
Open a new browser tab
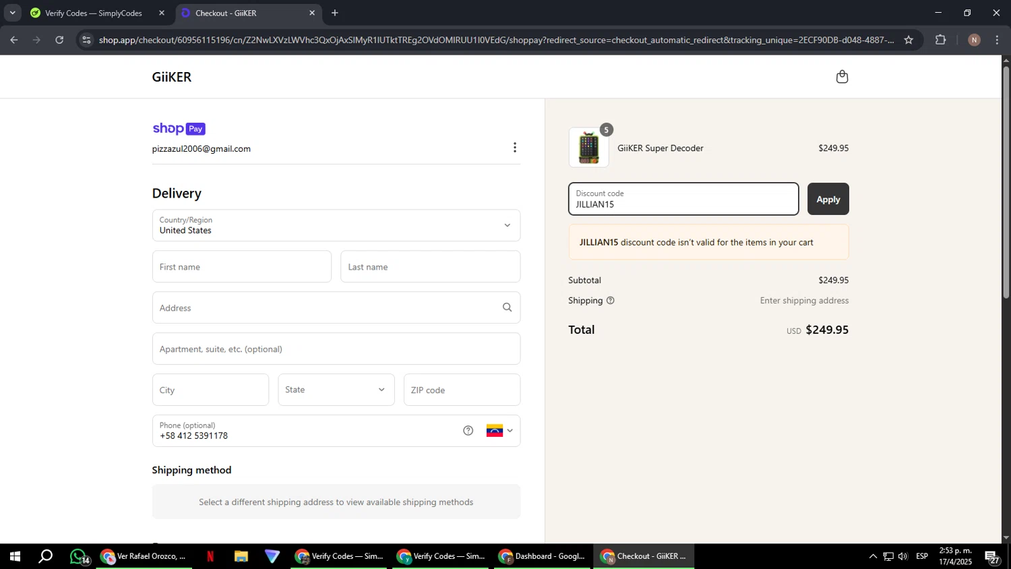[x=335, y=13]
